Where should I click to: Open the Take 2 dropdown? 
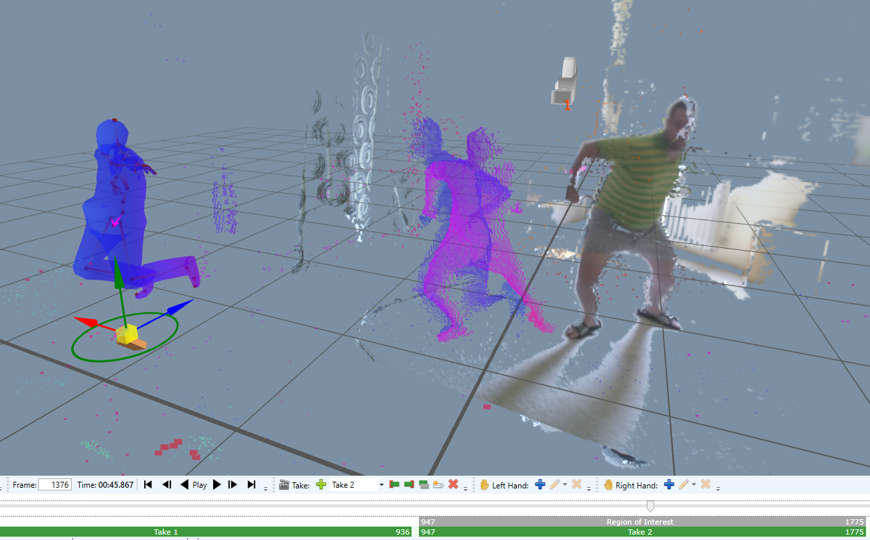tap(381, 484)
